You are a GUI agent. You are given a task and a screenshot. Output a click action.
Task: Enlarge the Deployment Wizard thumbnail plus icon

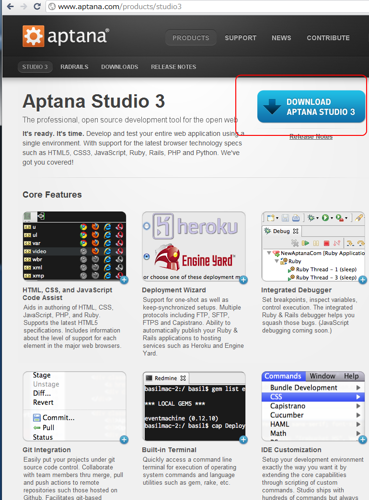coord(243,280)
